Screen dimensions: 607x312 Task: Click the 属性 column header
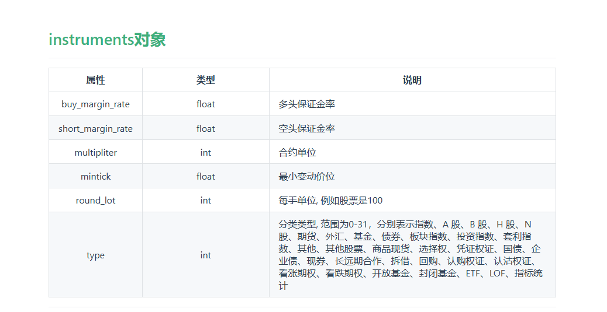(x=96, y=80)
